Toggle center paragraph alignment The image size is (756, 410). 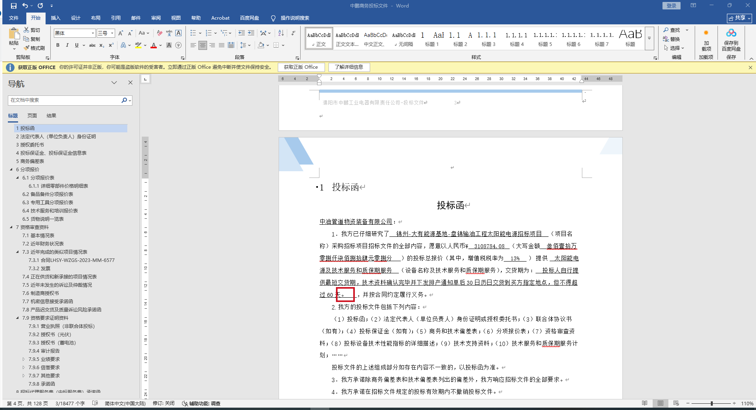(x=202, y=45)
